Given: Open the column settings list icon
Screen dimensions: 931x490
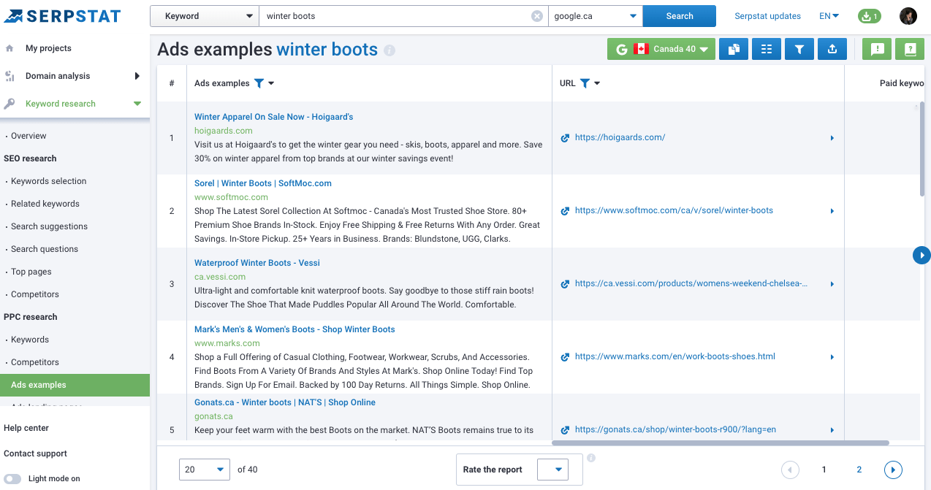Looking at the screenshot, I should click(x=767, y=49).
